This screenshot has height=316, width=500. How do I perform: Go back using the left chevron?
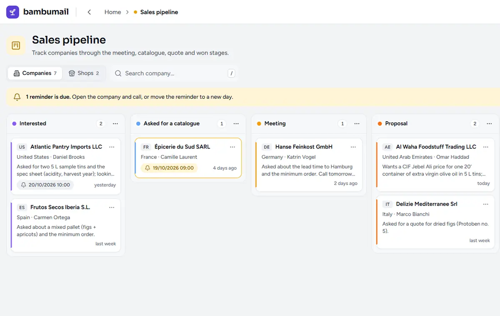(x=89, y=12)
